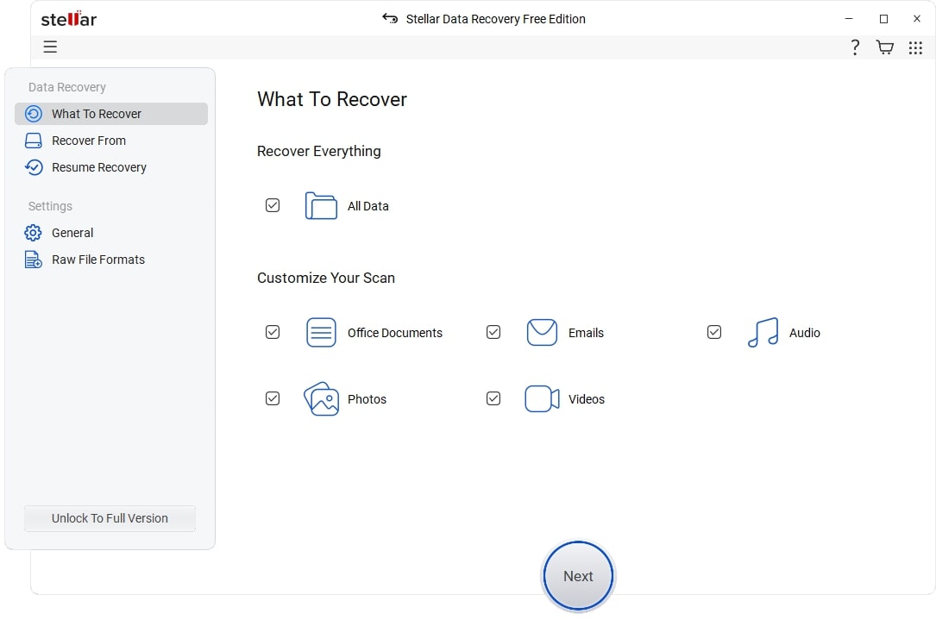Open the Help question mark icon
The width and height of the screenshot is (936, 620).
[x=855, y=47]
